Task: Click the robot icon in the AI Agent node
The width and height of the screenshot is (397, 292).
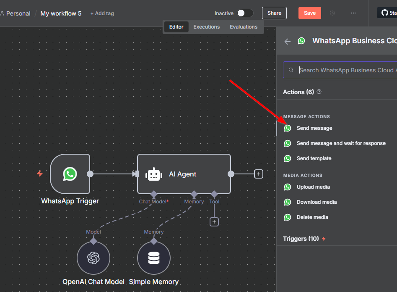Action: pyautogui.click(x=154, y=174)
